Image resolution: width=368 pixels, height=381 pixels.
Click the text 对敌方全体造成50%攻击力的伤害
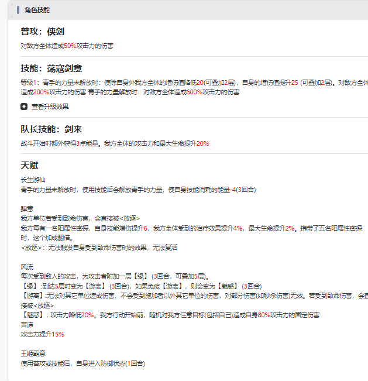point(67,46)
